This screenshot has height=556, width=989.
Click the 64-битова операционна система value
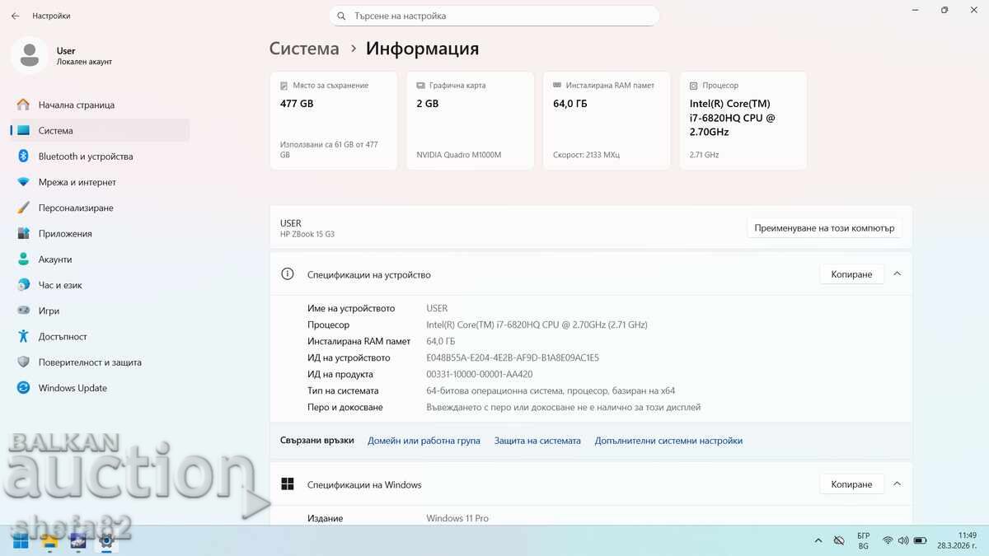point(551,390)
